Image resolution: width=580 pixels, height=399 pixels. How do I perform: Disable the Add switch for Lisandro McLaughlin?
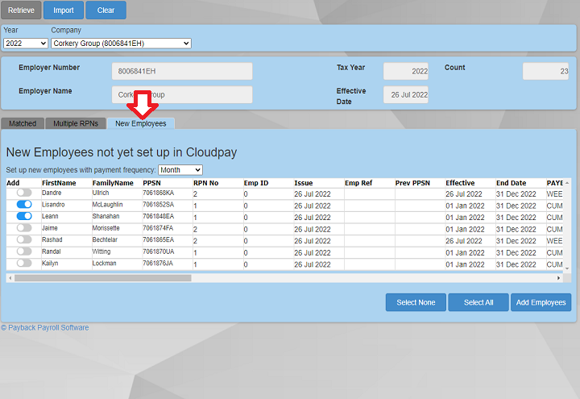24,205
